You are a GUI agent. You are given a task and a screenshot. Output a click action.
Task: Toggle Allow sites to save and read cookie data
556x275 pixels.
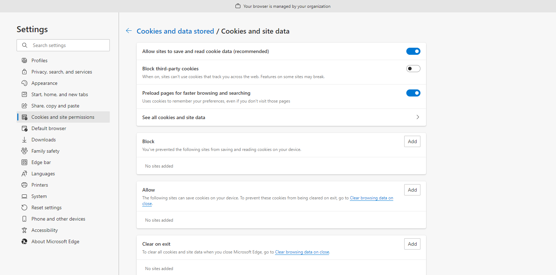point(413,51)
